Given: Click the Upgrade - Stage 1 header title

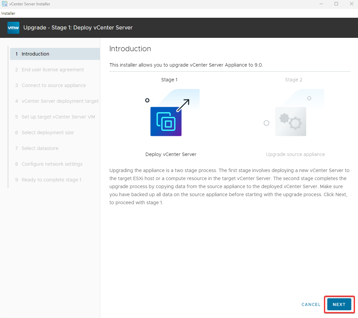Looking at the screenshot, I should (78, 28).
